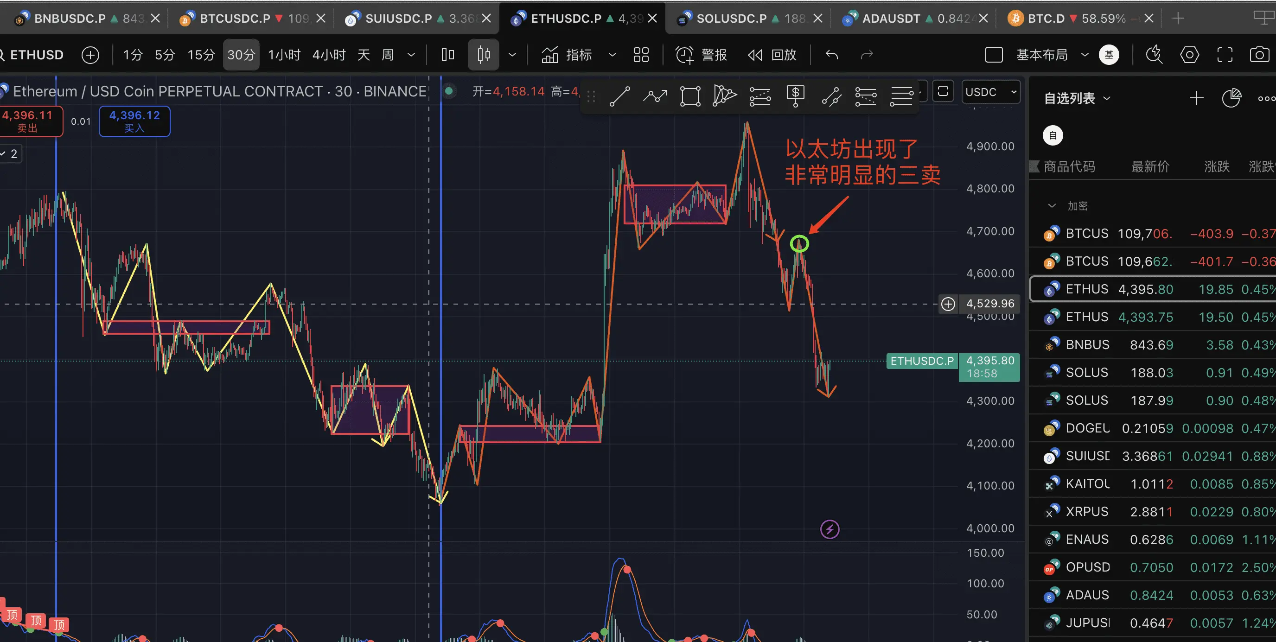The width and height of the screenshot is (1276, 642).
Task: Select the pitchfork drawing tool
Action: (725, 95)
